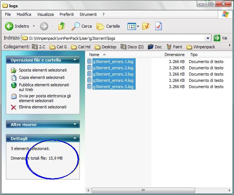Click the Vai go button
The height and width of the screenshot is (195, 234).
[x=220, y=38]
